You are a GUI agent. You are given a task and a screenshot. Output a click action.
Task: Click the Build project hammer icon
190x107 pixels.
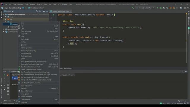coord(133,8)
